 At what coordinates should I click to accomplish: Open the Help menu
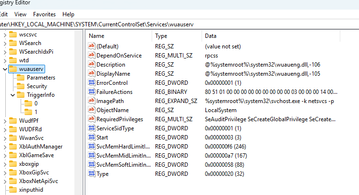[x=69, y=14]
